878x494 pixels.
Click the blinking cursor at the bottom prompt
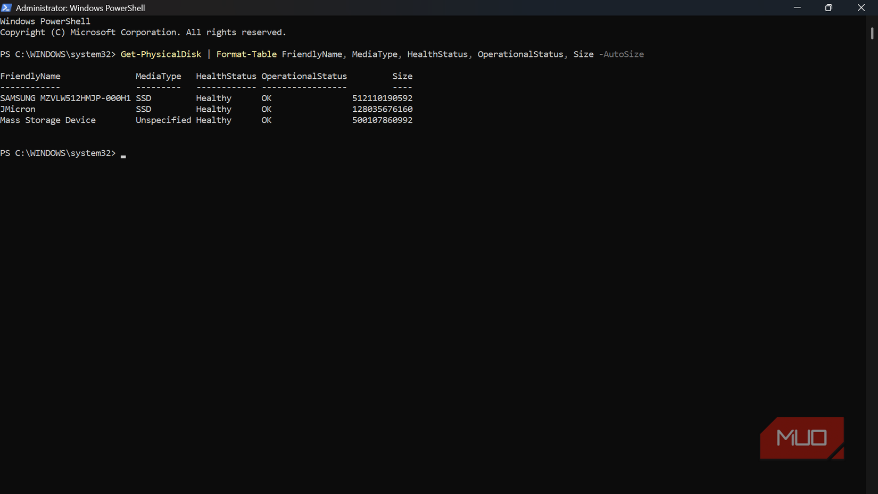point(123,157)
